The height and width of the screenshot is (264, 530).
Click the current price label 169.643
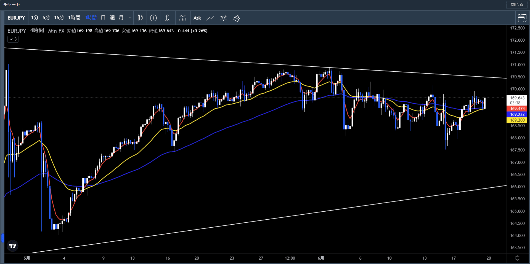517,98
